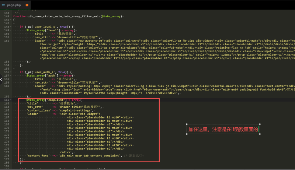
Task: Collapse code fold at line 148
Action: 11,27
